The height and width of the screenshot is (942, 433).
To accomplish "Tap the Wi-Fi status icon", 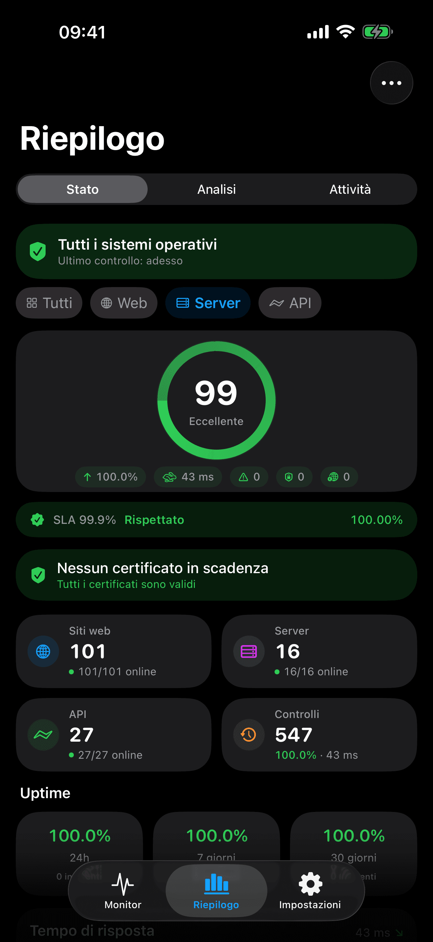I will tap(345, 32).
